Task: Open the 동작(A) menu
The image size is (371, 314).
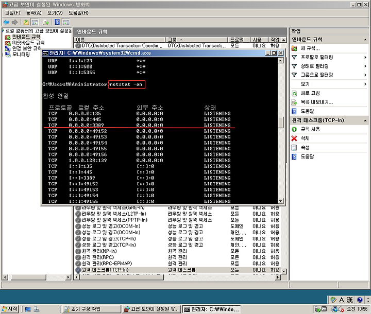Action: point(33,13)
